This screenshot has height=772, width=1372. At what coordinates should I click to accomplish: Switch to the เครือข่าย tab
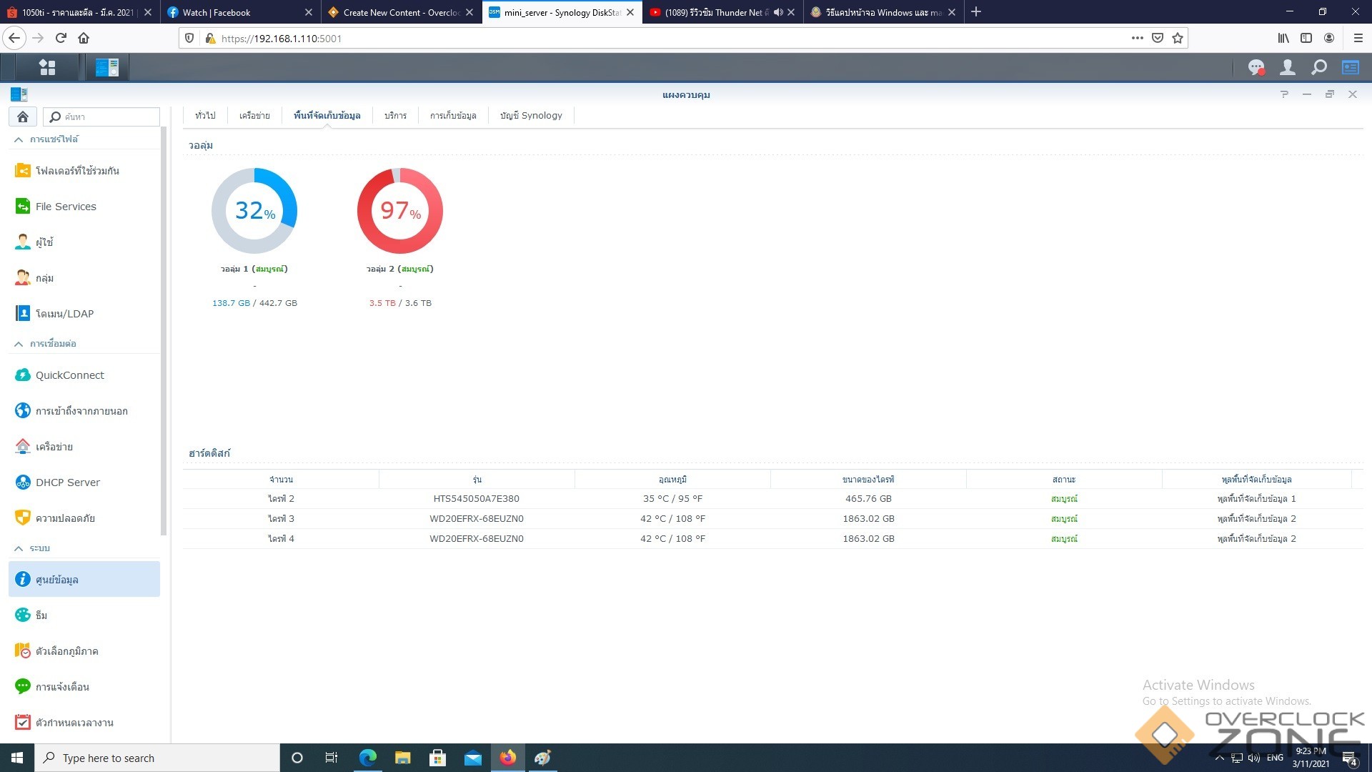pyautogui.click(x=254, y=115)
